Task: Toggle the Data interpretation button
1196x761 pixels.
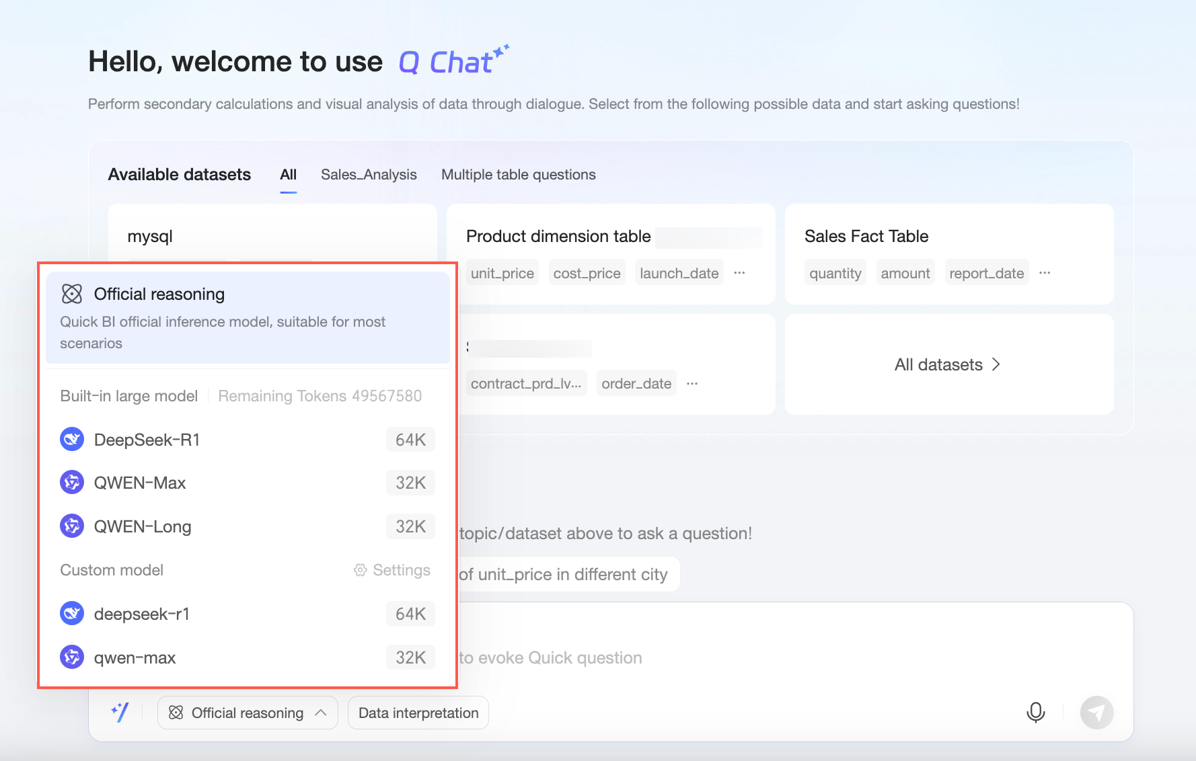Action: coord(418,713)
